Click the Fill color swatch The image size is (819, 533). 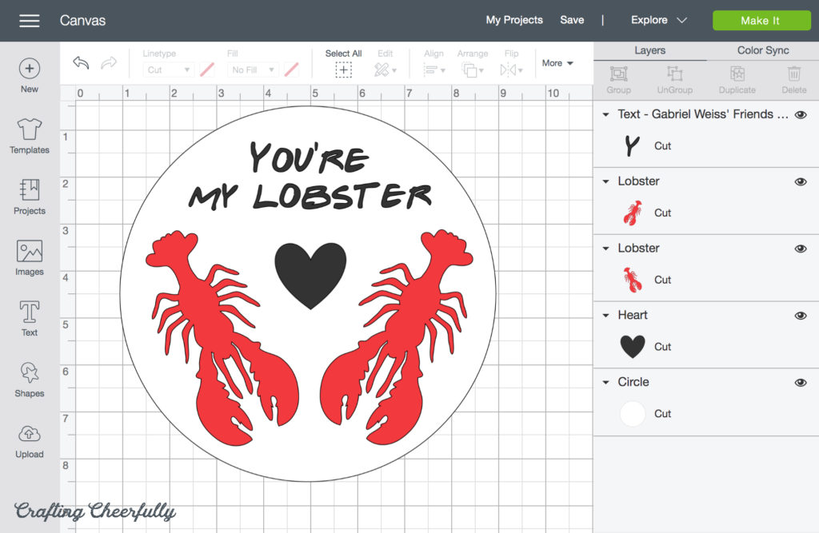(291, 70)
